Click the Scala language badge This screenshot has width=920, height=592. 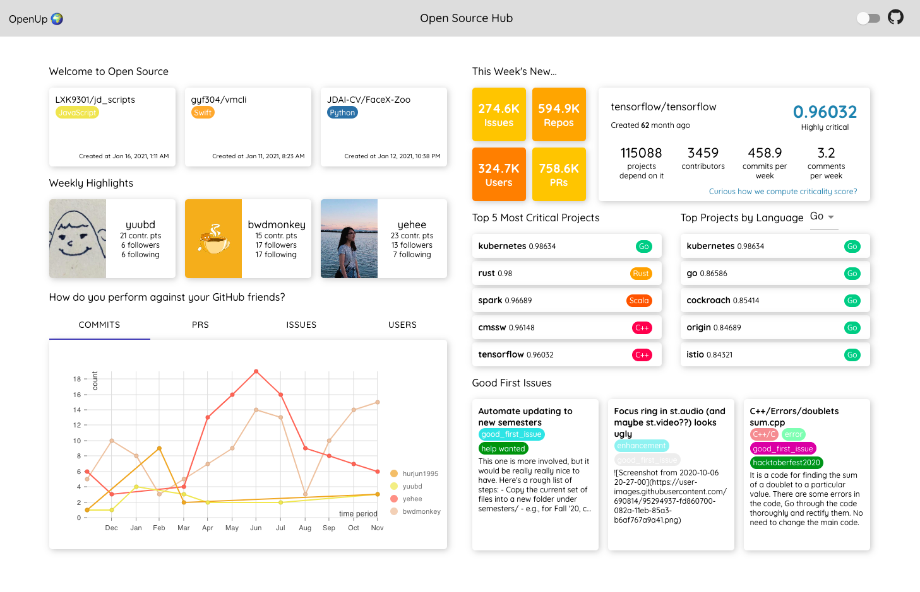(x=639, y=301)
